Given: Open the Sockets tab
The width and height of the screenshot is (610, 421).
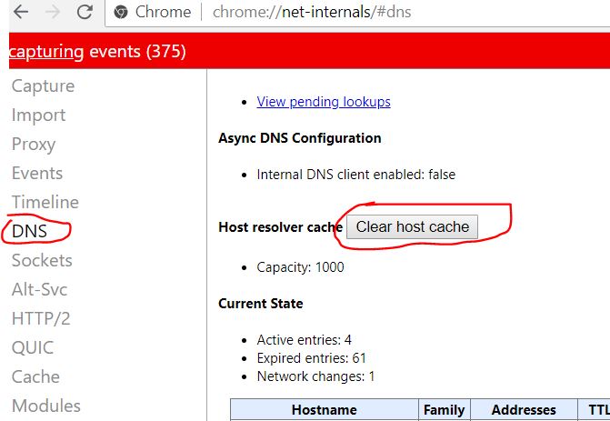Looking at the screenshot, I should pyautogui.click(x=42, y=260).
